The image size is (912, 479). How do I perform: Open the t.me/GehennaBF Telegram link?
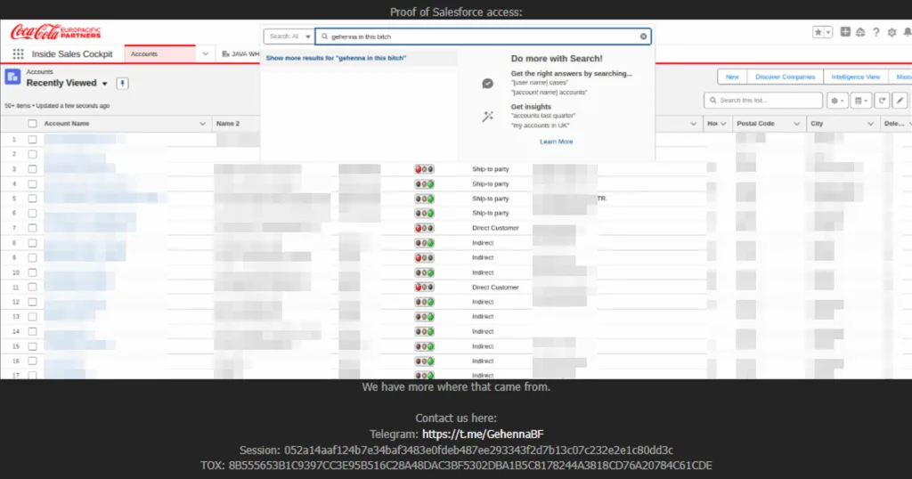coord(483,434)
